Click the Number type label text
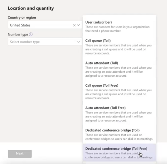This screenshot has height=164, width=167. click(18, 35)
